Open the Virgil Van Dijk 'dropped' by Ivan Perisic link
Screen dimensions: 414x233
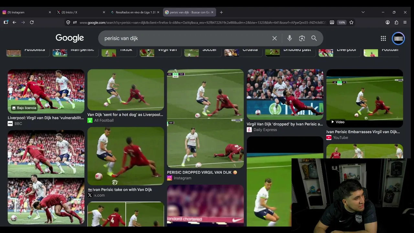(285, 124)
